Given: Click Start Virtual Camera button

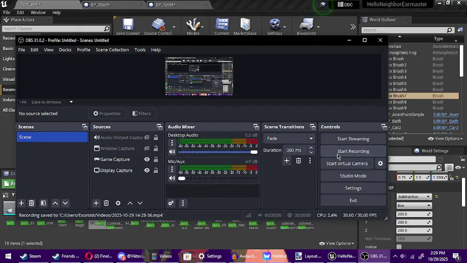Looking at the screenshot, I should click(x=347, y=164).
